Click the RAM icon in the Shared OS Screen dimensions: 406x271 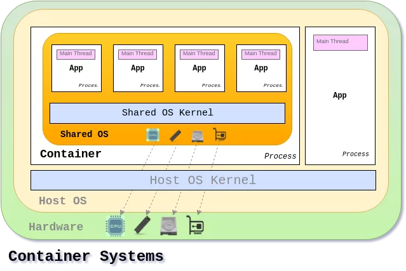pos(175,136)
